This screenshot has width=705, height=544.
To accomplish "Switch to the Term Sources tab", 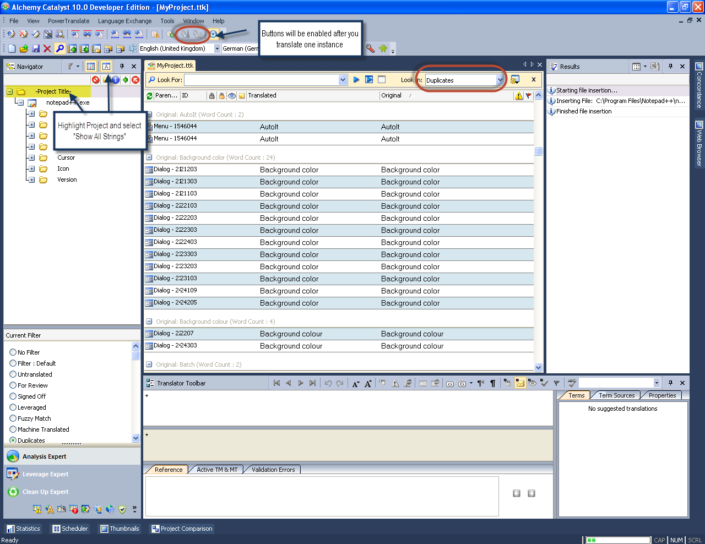I will click(616, 395).
